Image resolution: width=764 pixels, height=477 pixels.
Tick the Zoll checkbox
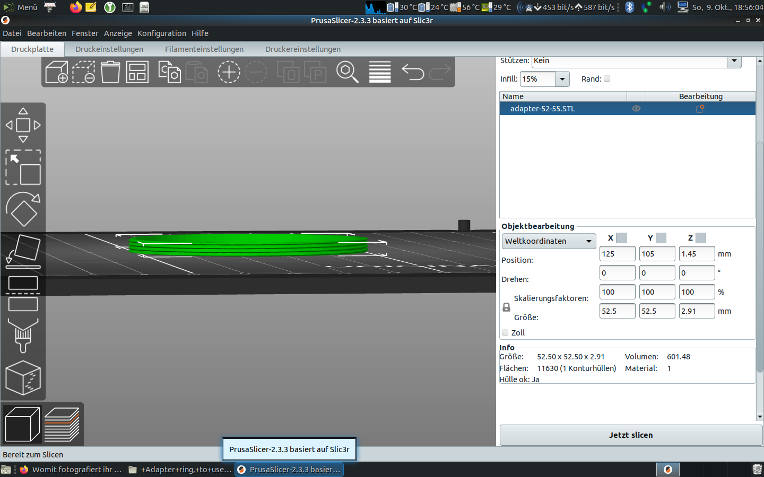(505, 333)
